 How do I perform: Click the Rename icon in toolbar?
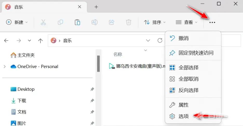(95, 22)
